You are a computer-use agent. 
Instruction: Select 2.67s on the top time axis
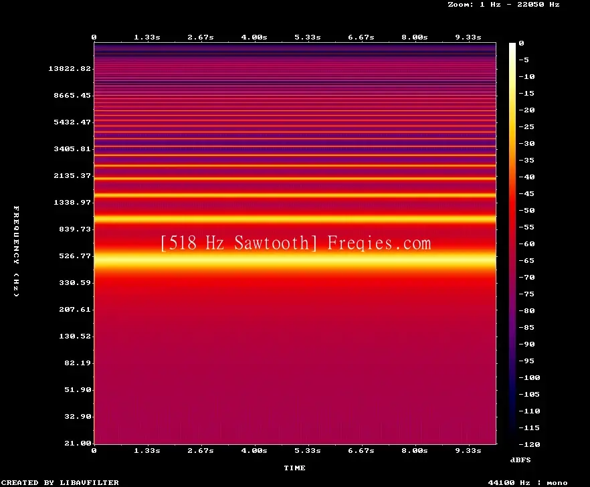pos(201,37)
